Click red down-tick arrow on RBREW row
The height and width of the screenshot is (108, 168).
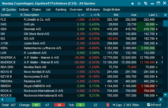point(157,86)
